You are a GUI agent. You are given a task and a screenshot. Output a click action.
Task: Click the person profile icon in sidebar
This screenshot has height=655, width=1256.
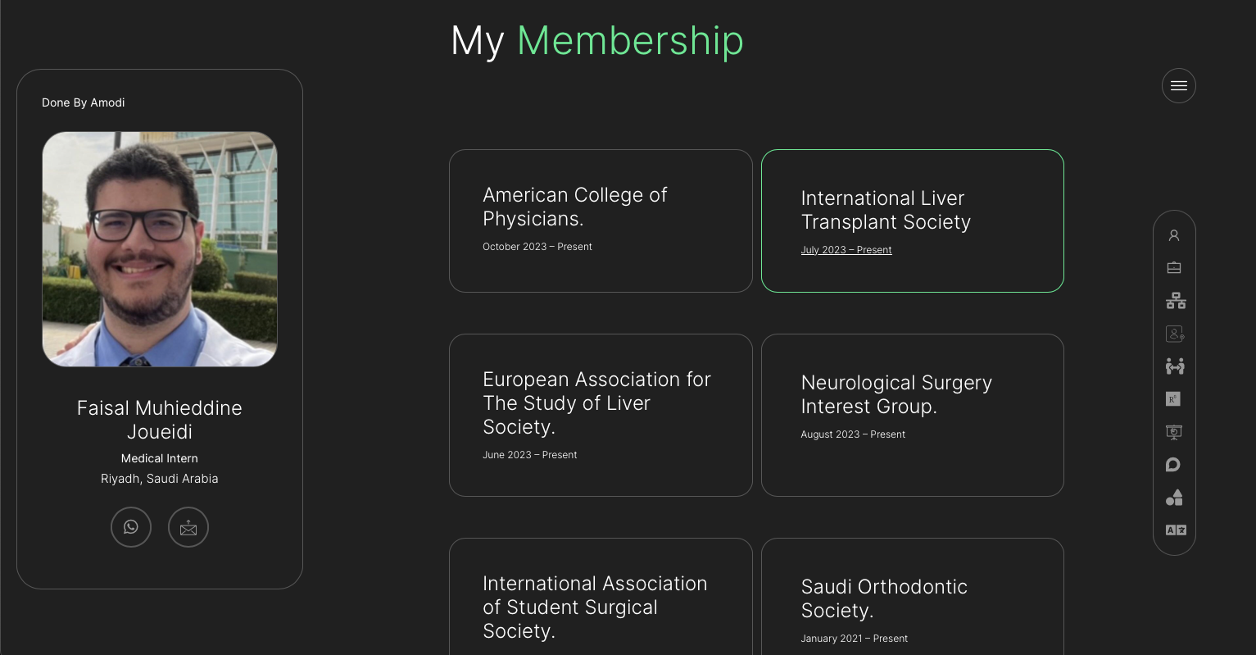pos(1174,235)
